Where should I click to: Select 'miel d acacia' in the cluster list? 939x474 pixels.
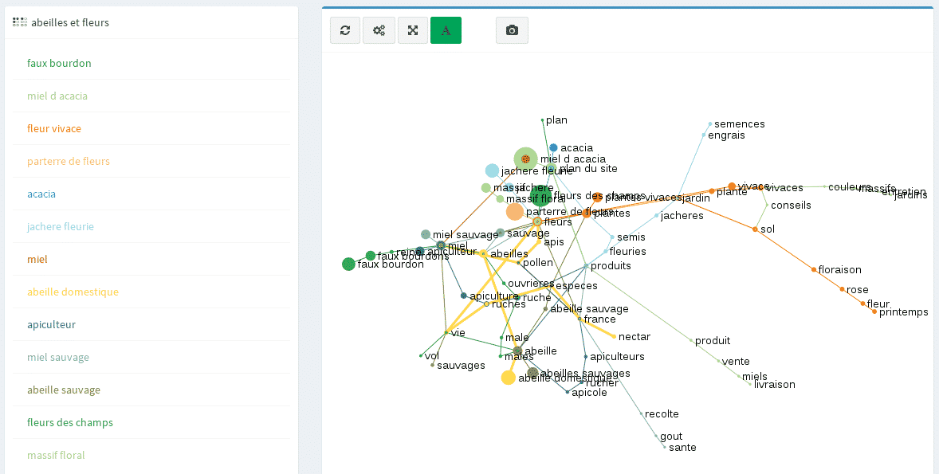57,96
